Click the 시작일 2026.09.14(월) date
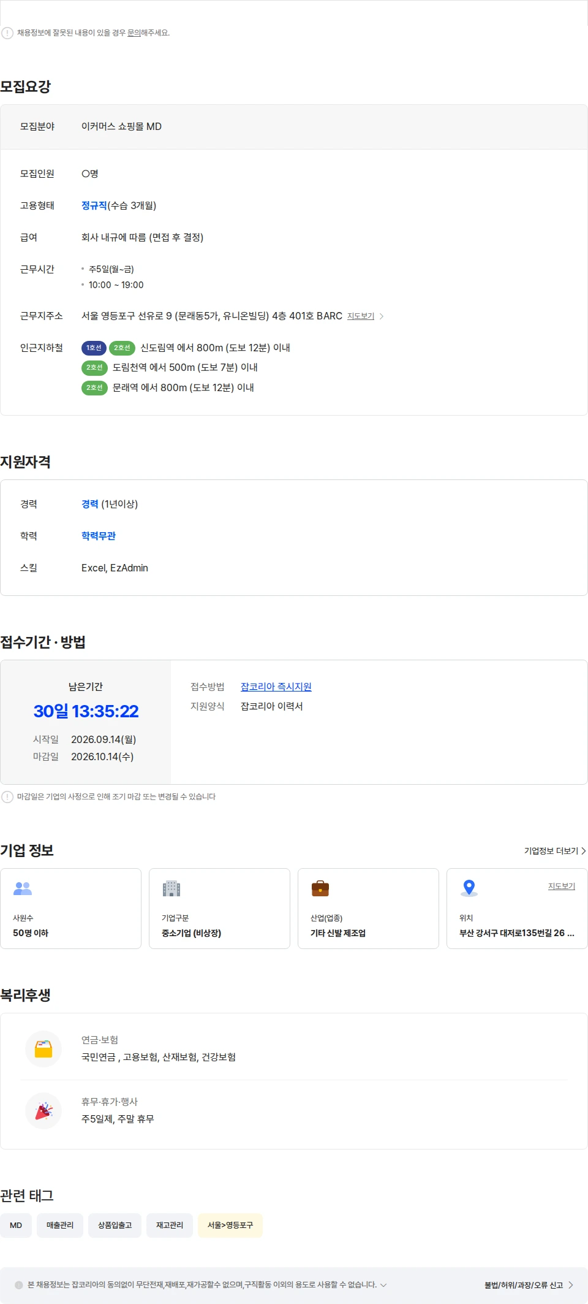Screen dimensions: 588x1304 [x=104, y=740]
